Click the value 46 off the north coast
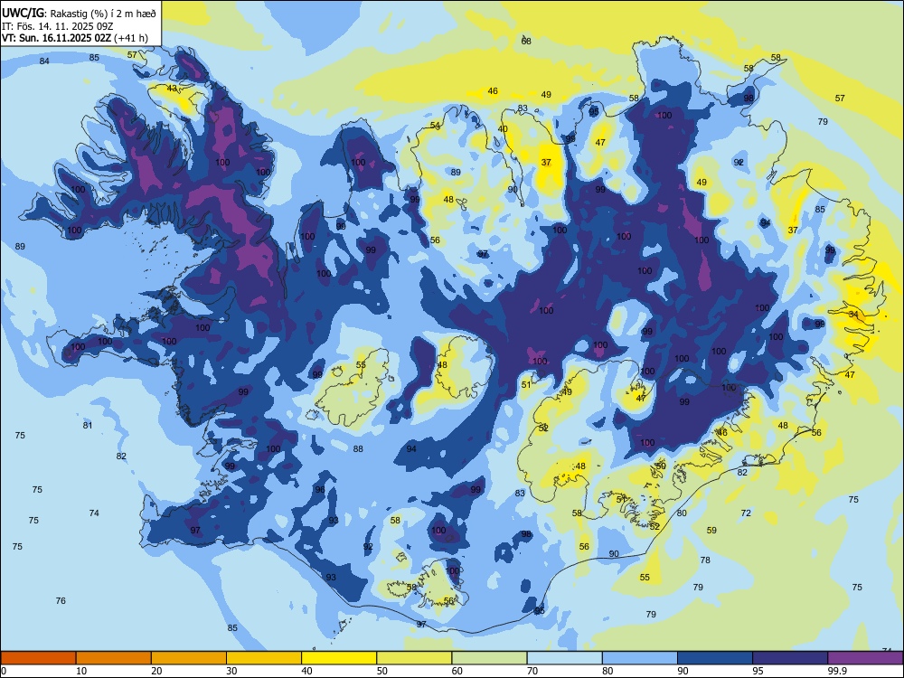904x678 pixels. coord(493,91)
